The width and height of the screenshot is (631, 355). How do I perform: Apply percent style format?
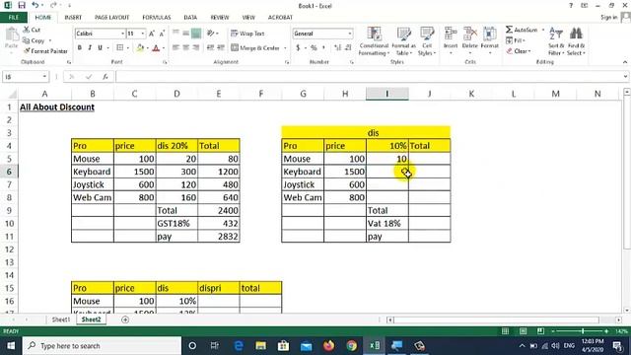[x=314, y=48]
